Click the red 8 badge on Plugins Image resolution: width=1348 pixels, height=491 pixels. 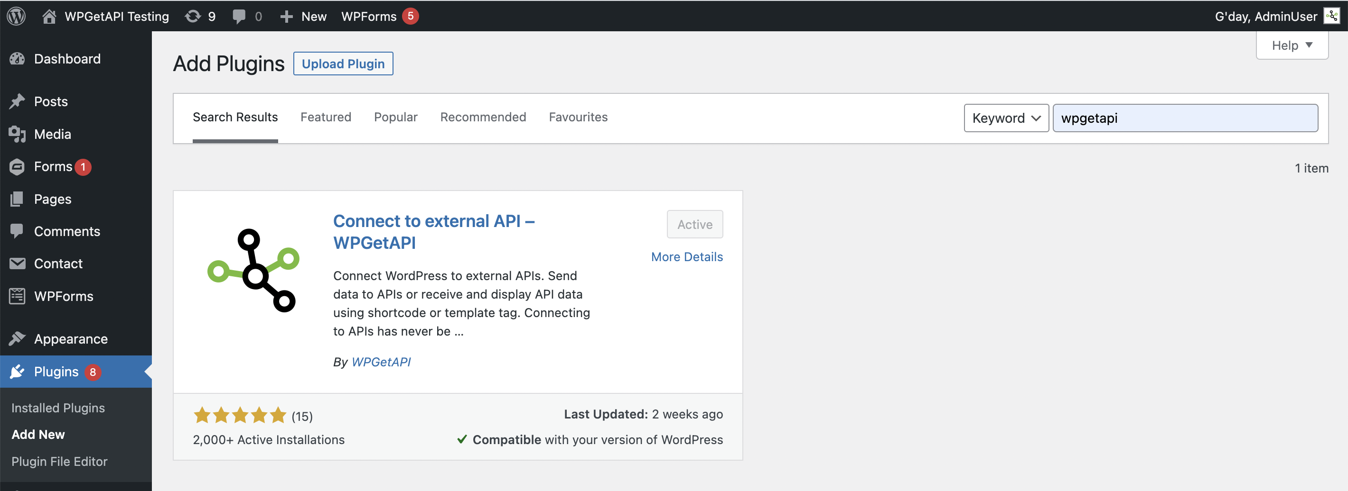coord(93,372)
